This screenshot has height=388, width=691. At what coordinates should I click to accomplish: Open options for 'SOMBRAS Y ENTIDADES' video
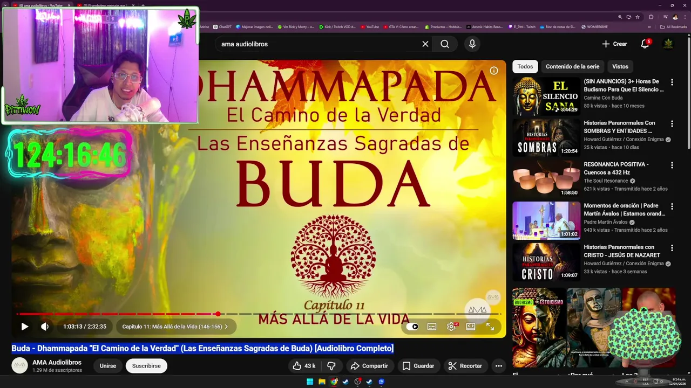672,124
